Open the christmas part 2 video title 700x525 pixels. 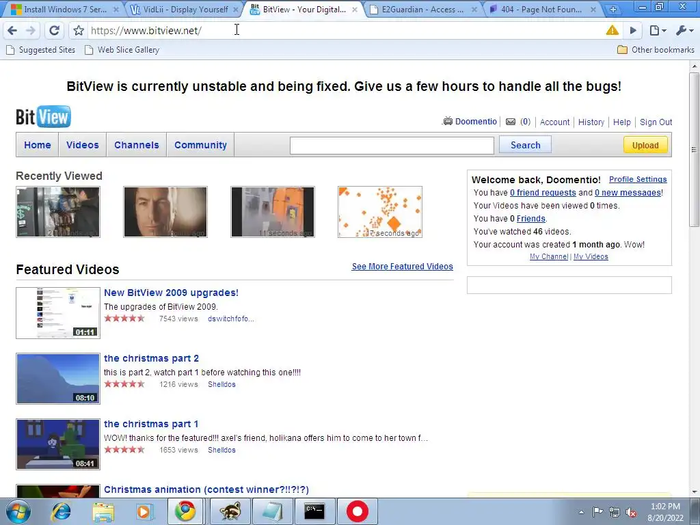point(151,358)
